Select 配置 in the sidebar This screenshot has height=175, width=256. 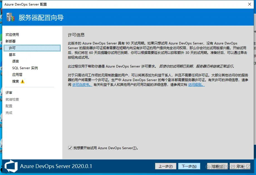[x=9, y=106]
